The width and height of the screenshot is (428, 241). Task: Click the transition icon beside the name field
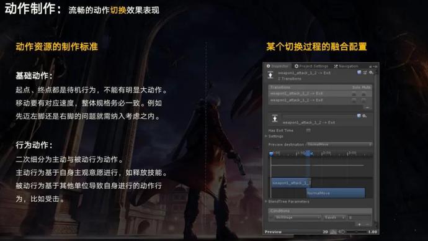click(x=275, y=119)
